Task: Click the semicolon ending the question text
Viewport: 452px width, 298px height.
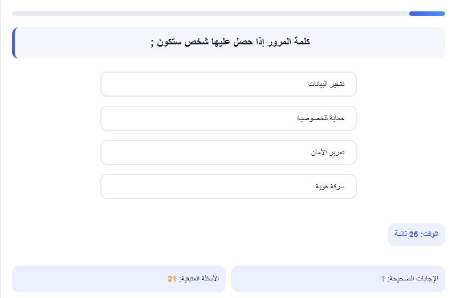Action: (152, 44)
